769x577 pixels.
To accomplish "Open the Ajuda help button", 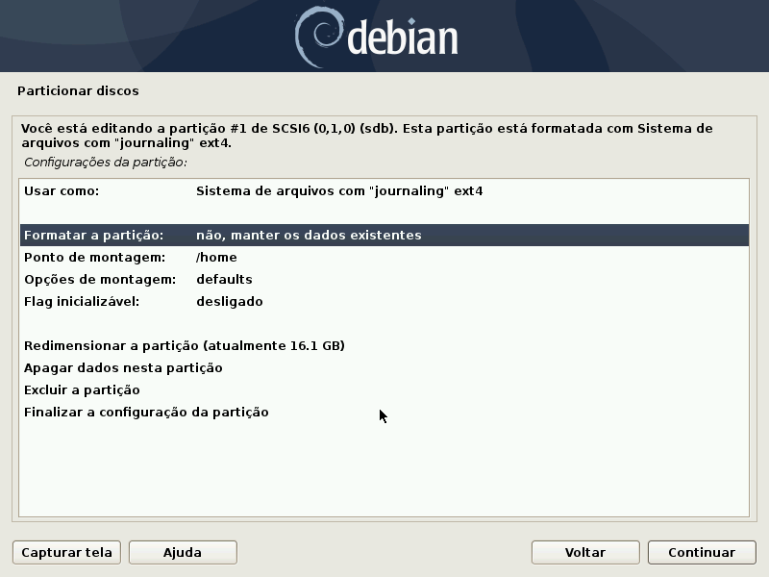I will click(183, 552).
